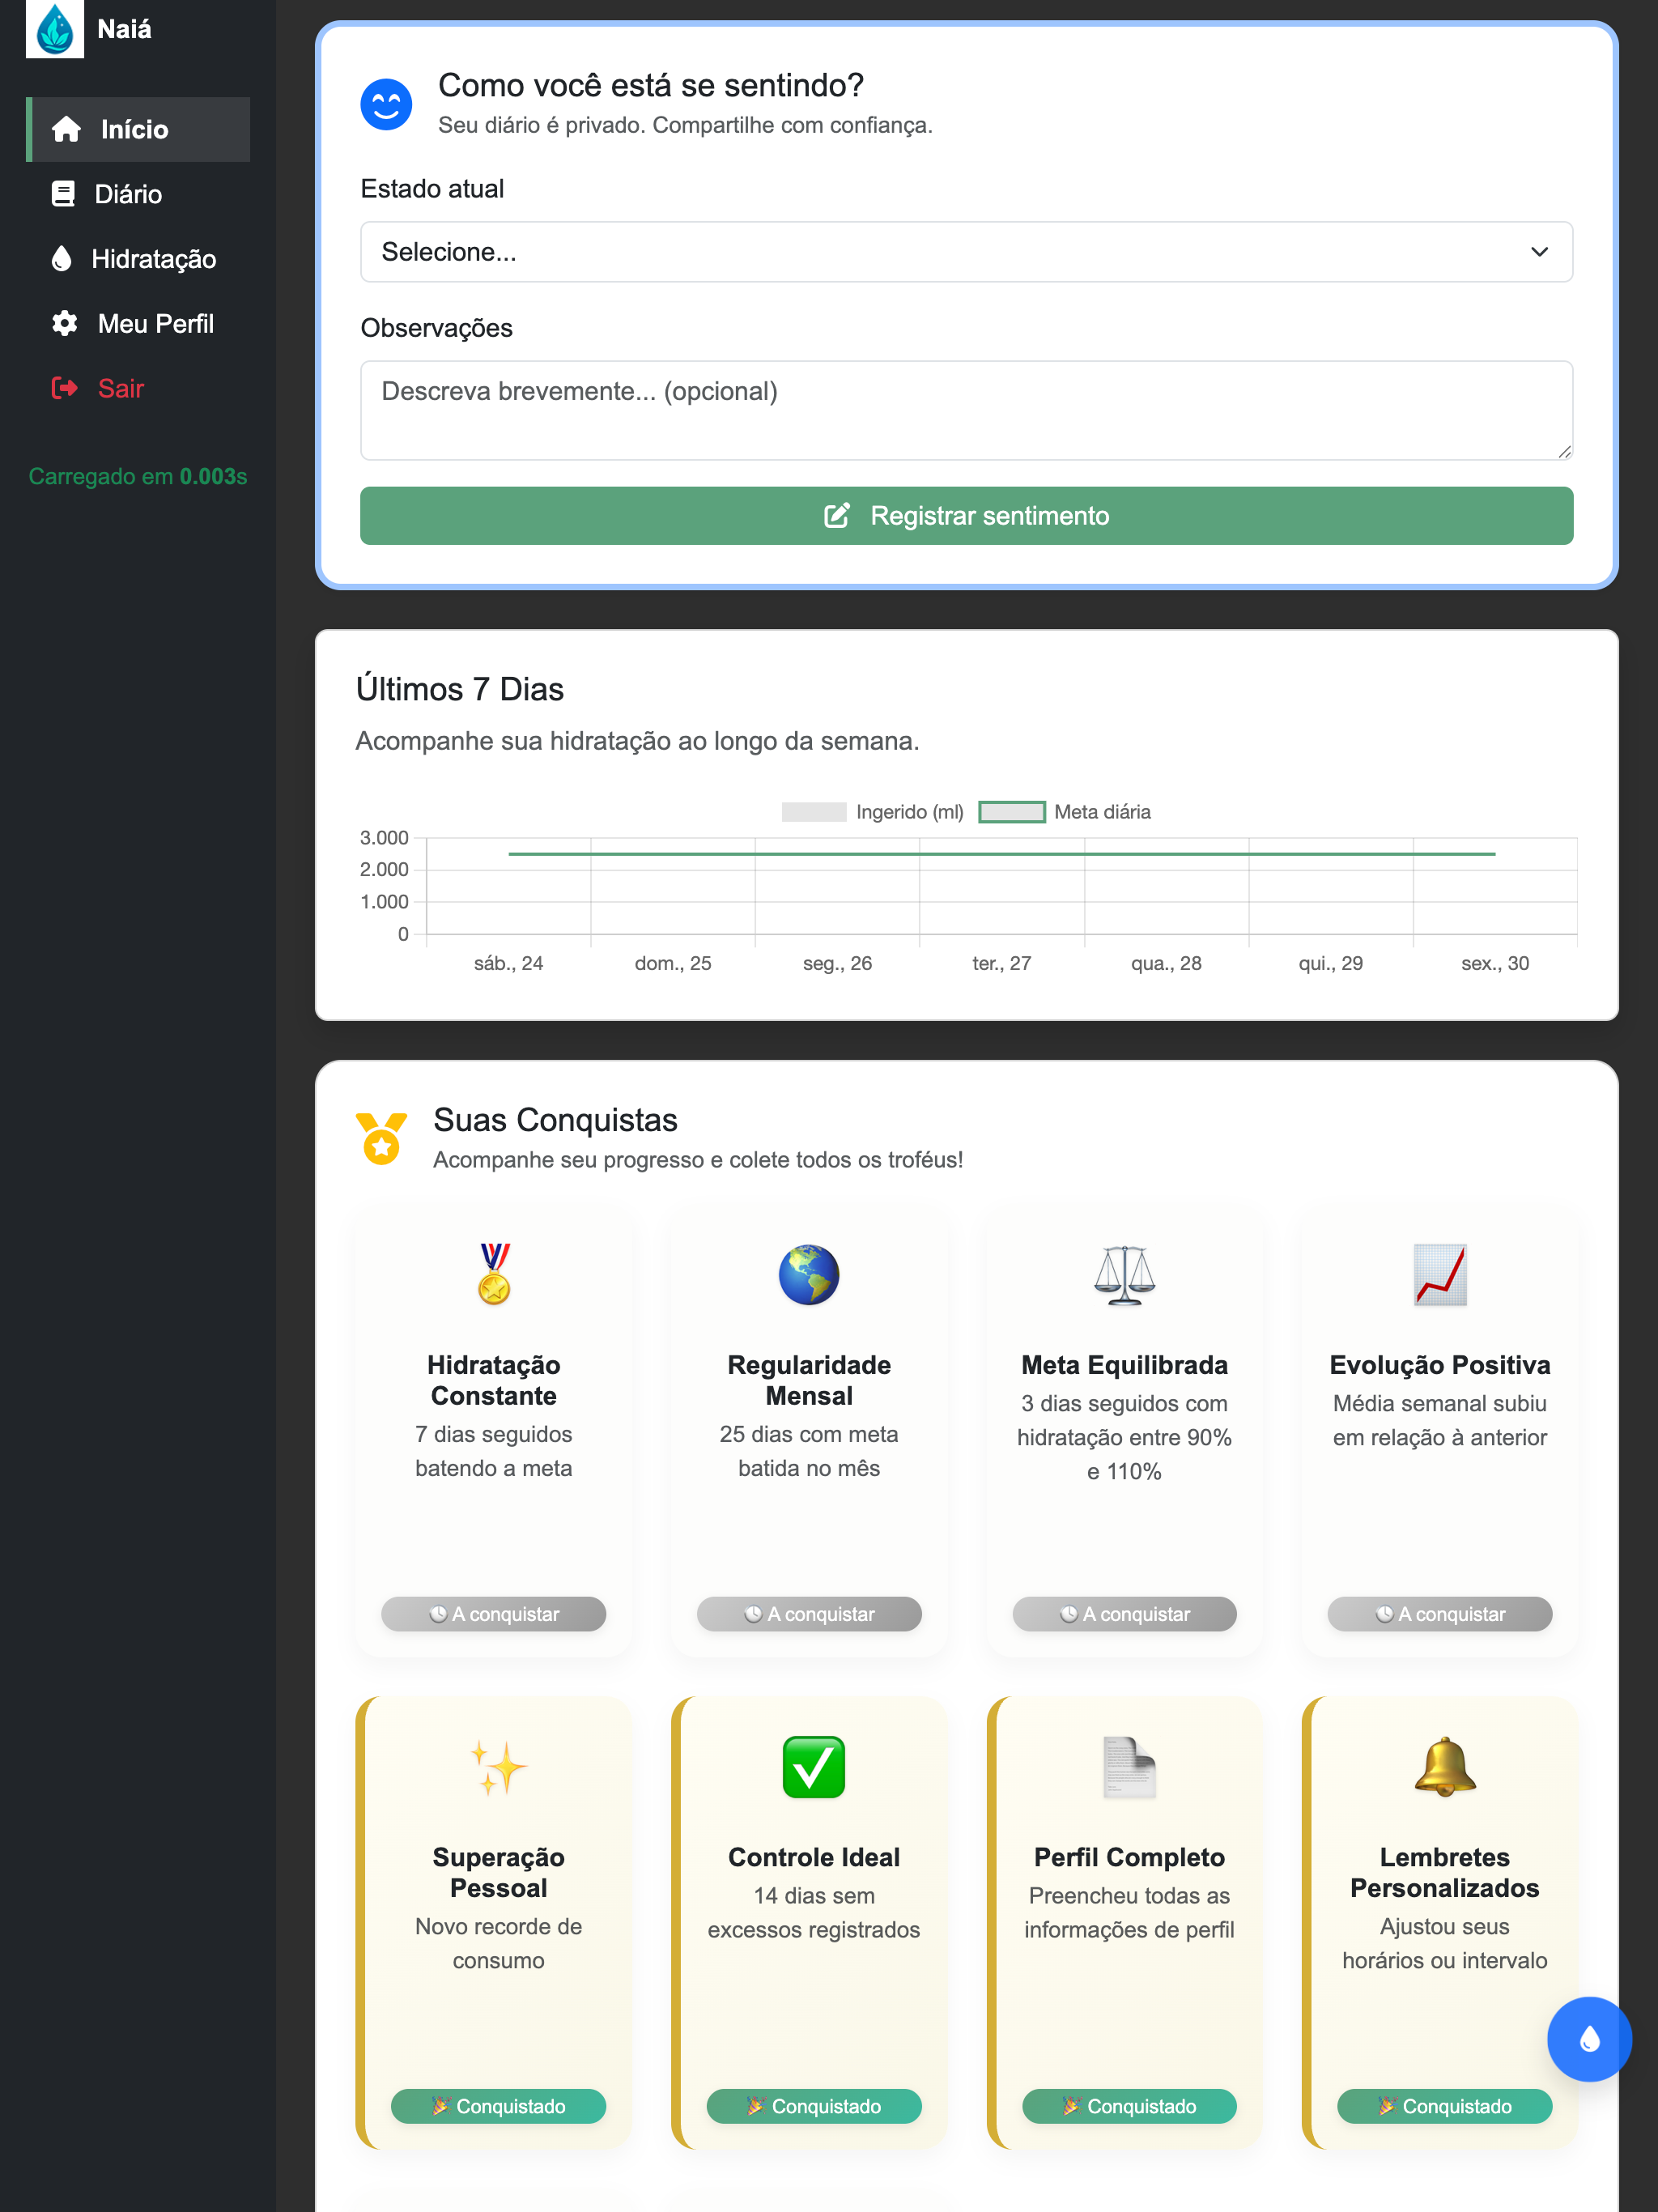The height and width of the screenshot is (2212, 1658).
Task: Select the Hidratação Constante card title
Action: click(494, 1380)
